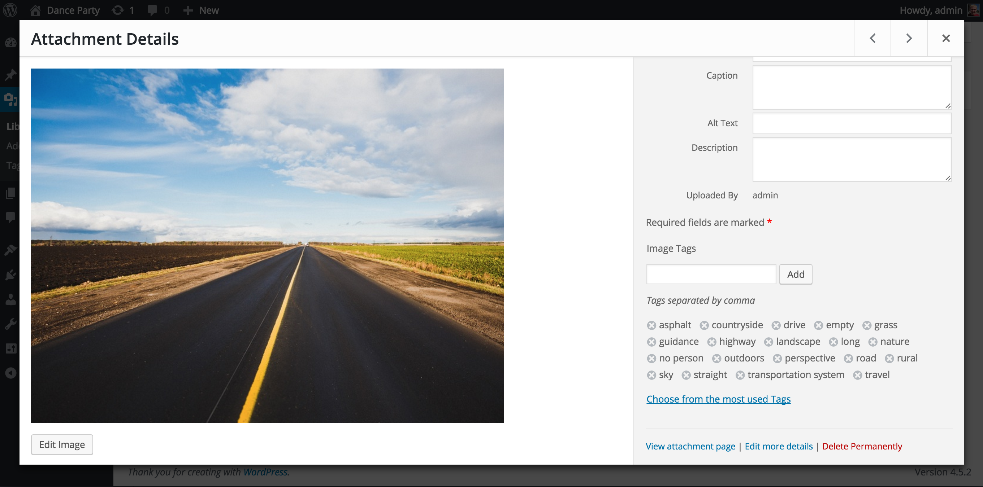The image size is (983, 487).
Task: Click the Add tag button
Action: point(796,275)
